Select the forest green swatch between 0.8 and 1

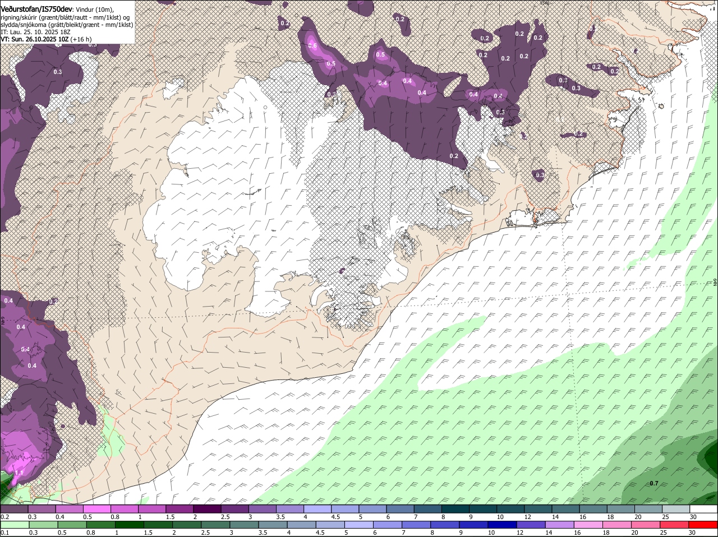pos(101,525)
